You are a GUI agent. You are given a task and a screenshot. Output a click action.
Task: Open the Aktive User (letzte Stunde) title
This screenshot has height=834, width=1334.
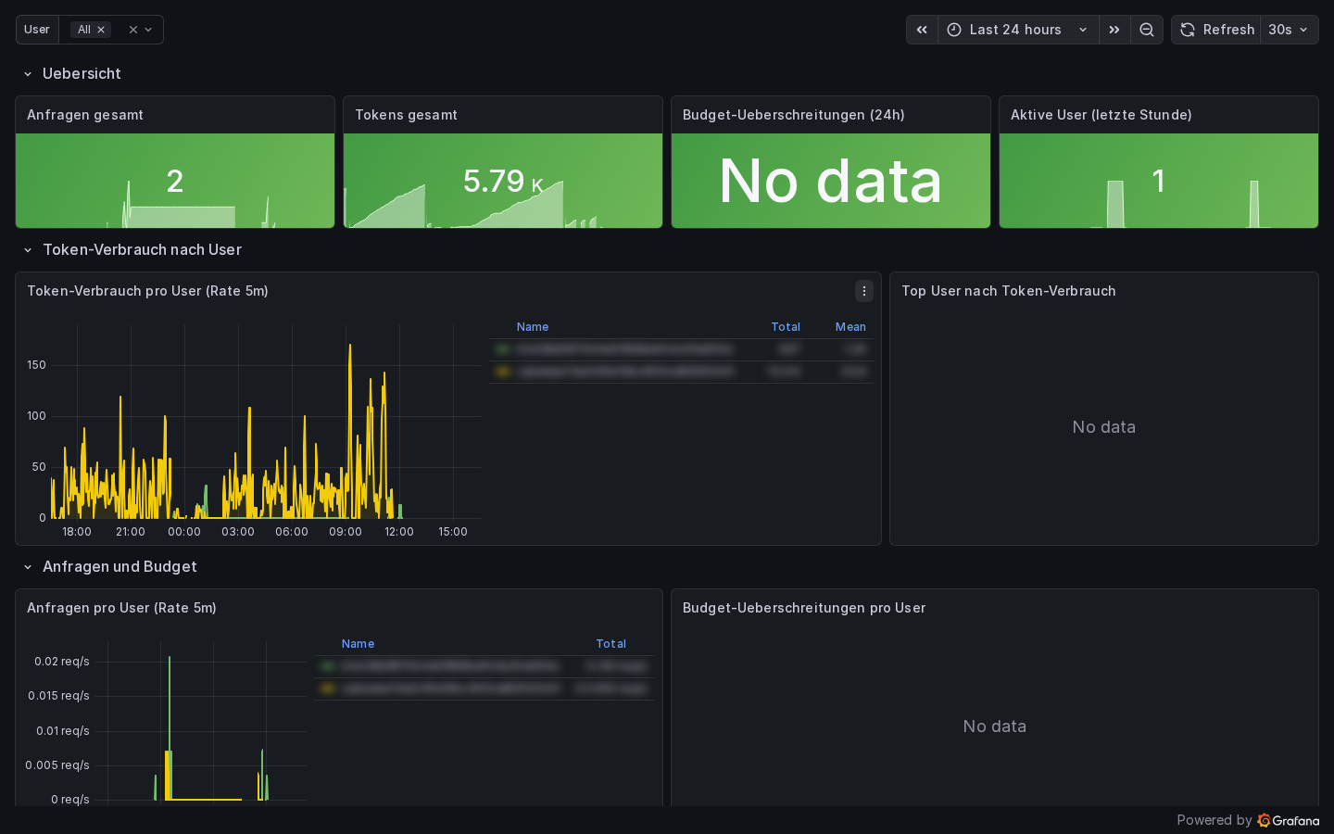click(1101, 115)
